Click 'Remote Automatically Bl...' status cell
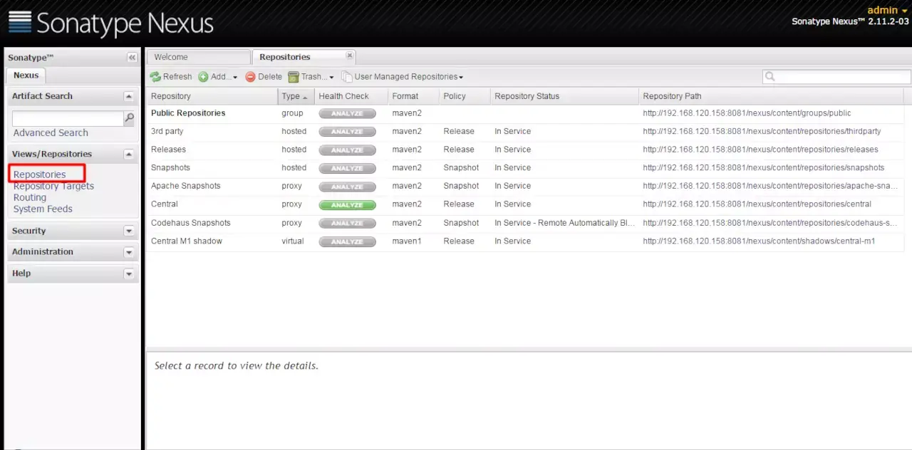The image size is (912, 450). [x=564, y=223]
